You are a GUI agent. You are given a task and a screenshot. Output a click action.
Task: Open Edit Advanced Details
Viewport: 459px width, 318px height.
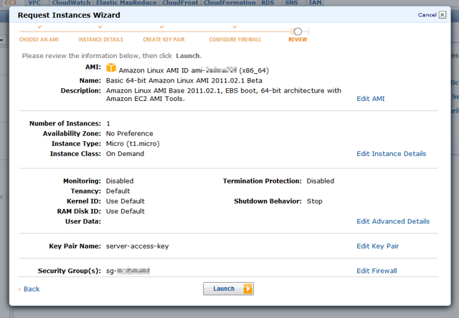click(393, 221)
